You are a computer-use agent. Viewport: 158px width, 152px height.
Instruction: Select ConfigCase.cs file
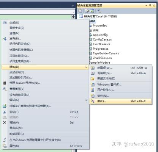[102, 39]
